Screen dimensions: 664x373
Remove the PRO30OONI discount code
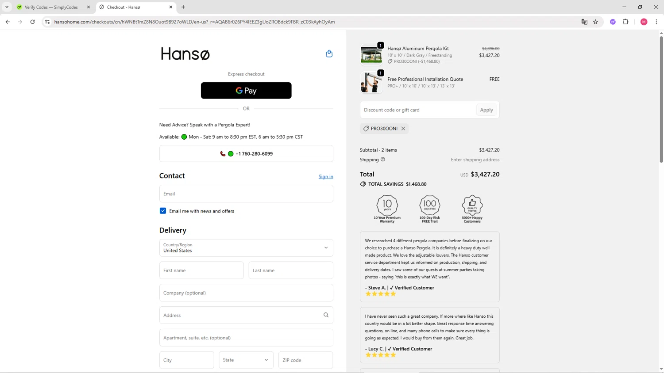pos(403,129)
